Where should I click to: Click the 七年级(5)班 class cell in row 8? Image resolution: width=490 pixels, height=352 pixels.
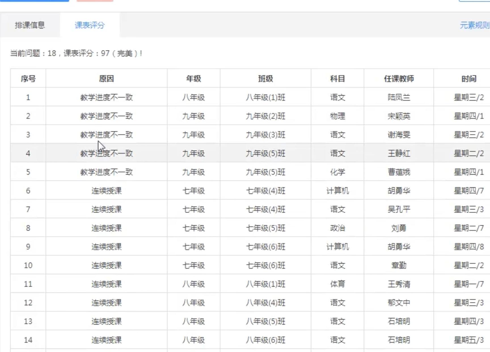point(265,228)
